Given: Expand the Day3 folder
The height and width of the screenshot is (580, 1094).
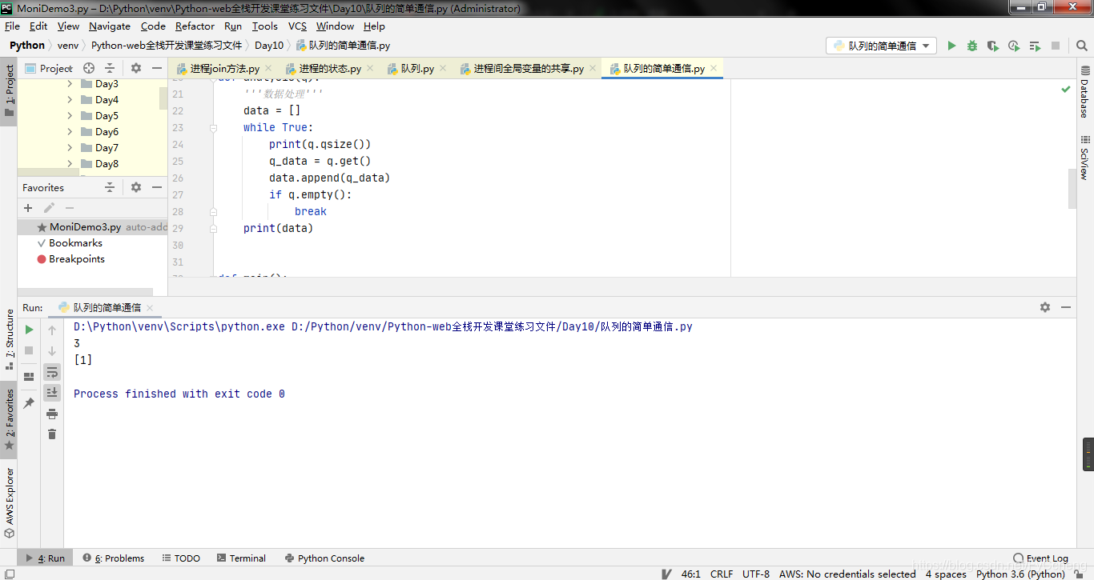Looking at the screenshot, I should point(70,84).
